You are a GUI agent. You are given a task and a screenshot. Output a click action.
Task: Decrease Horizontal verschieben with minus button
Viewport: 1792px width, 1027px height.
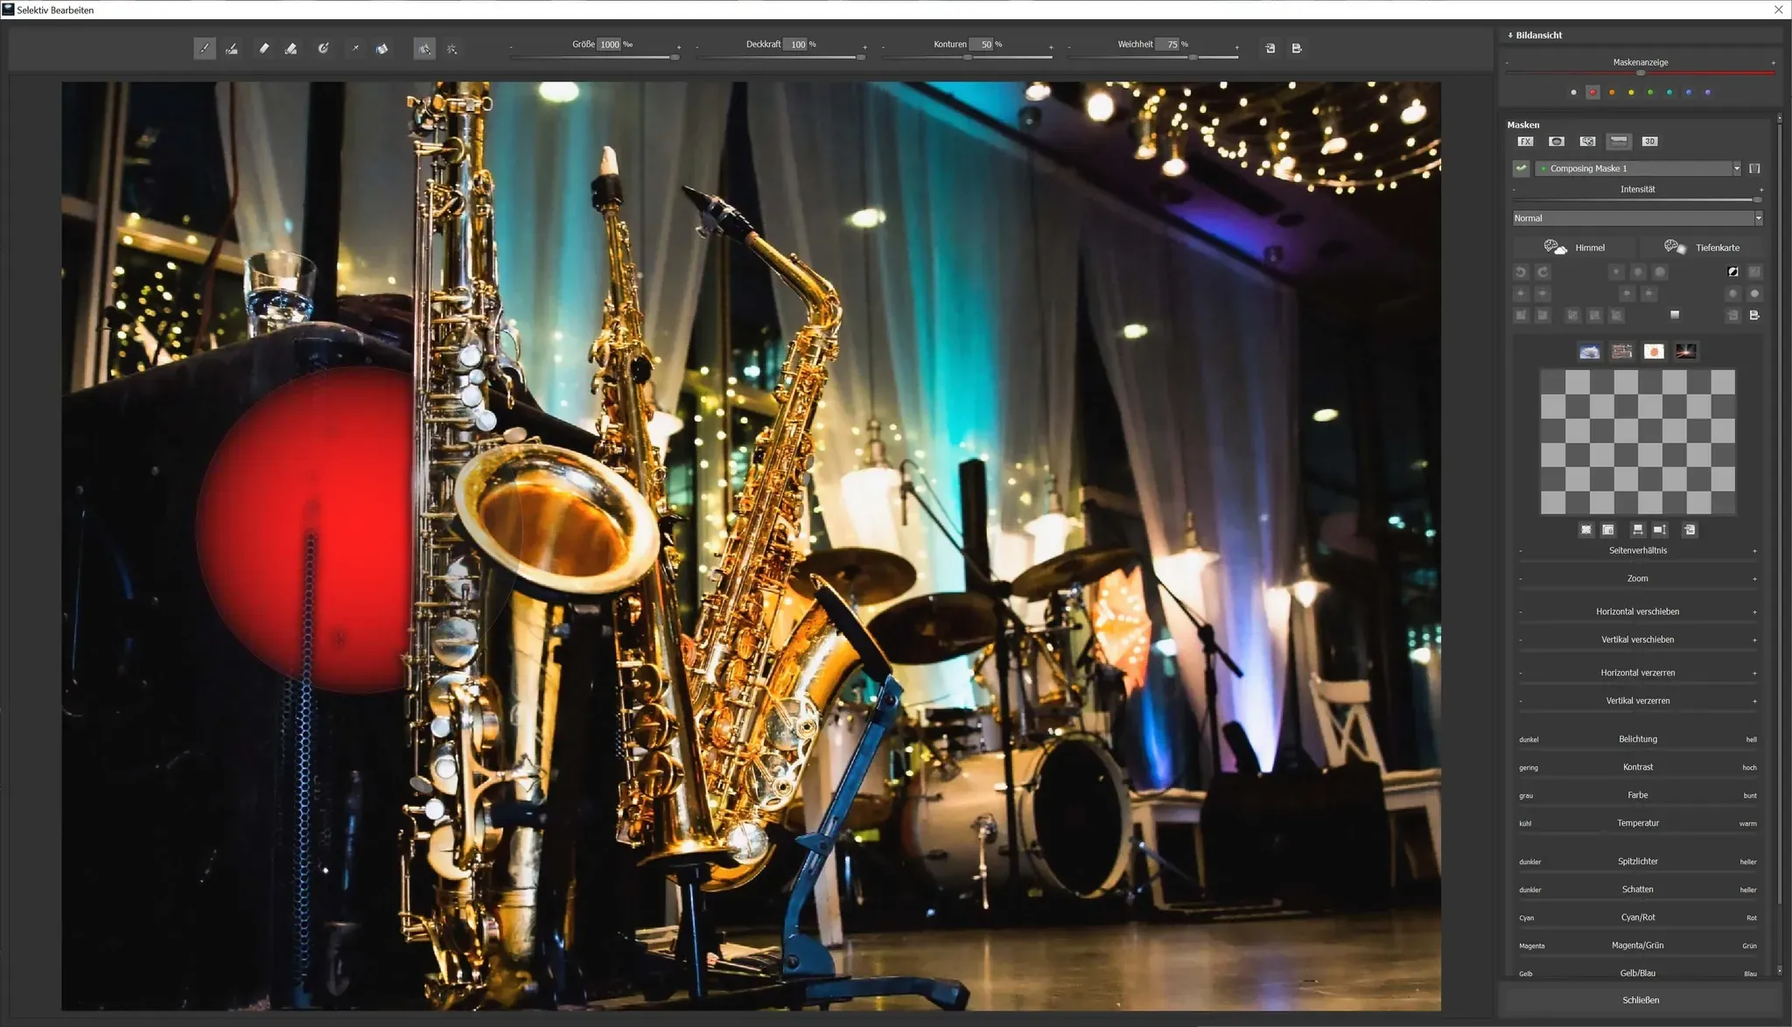click(x=1521, y=612)
